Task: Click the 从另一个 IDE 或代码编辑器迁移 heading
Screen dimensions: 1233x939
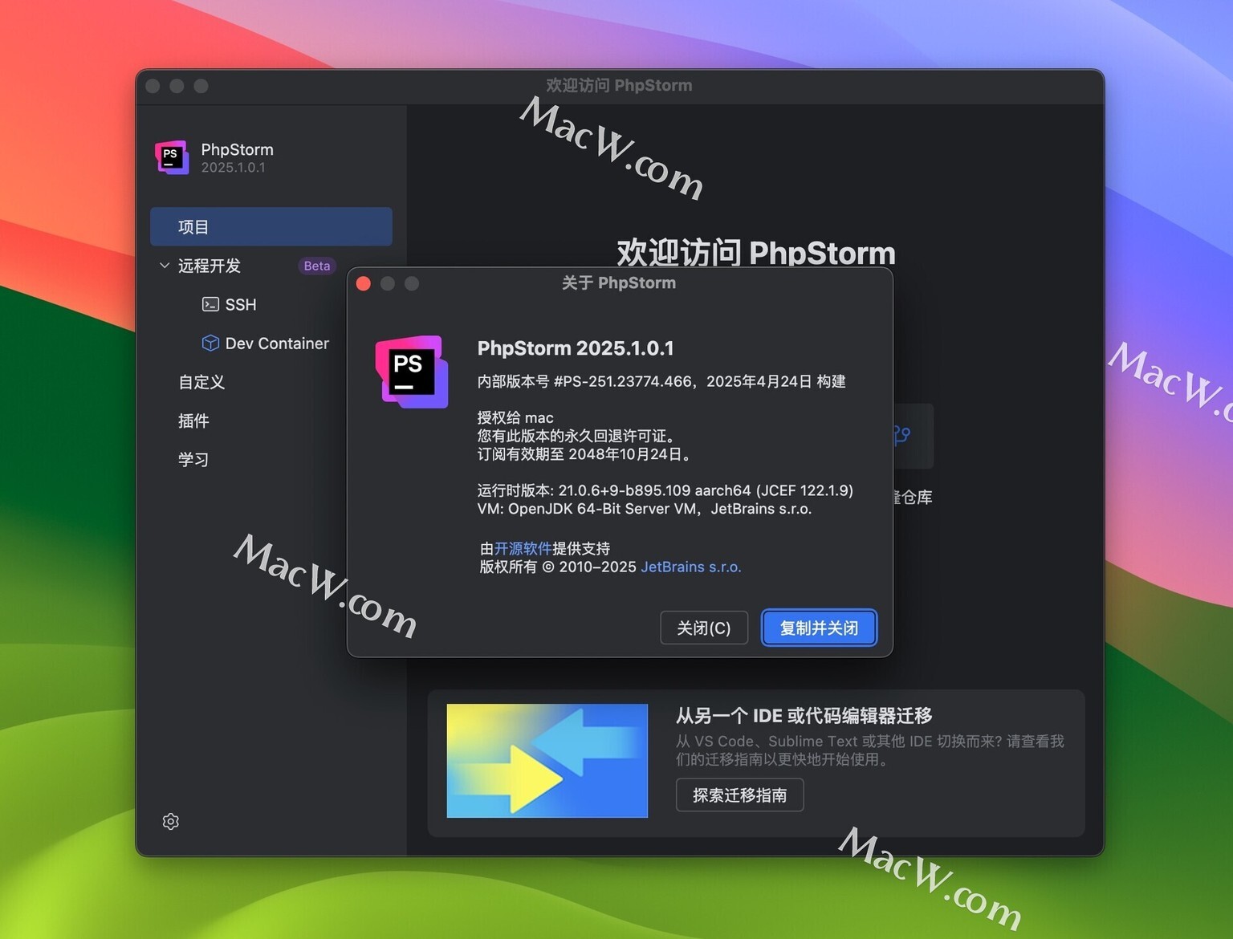Action: click(x=804, y=715)
